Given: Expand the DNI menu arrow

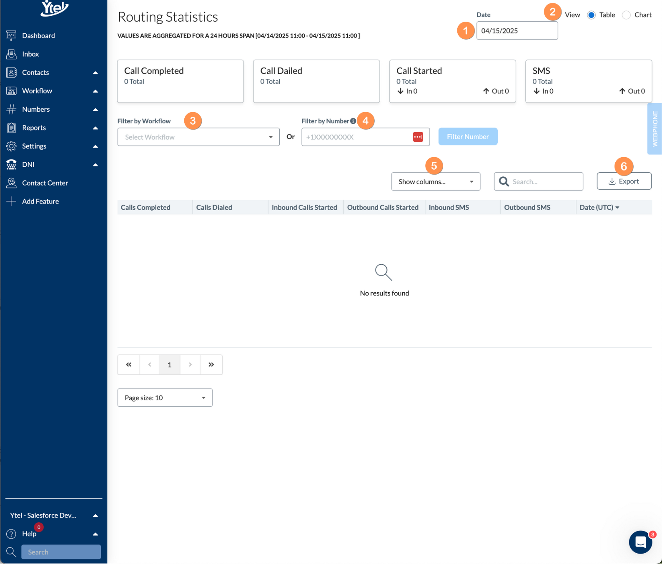Looking at the screenshot, I should coord(95,165).
